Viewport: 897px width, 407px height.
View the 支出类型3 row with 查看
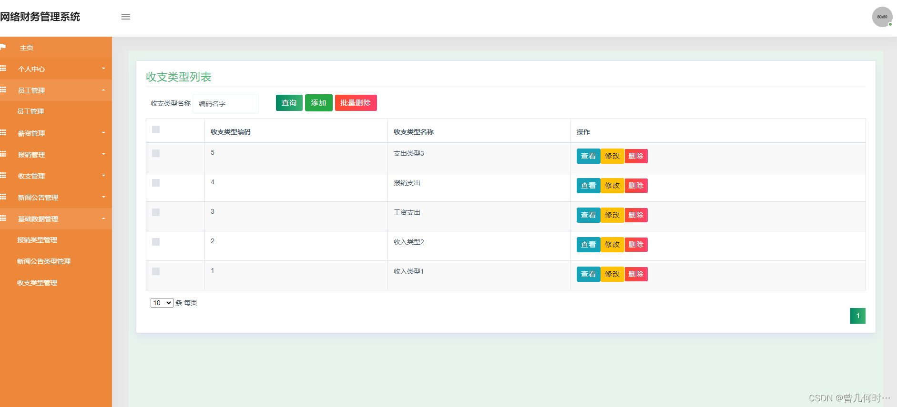pos(588,156)
